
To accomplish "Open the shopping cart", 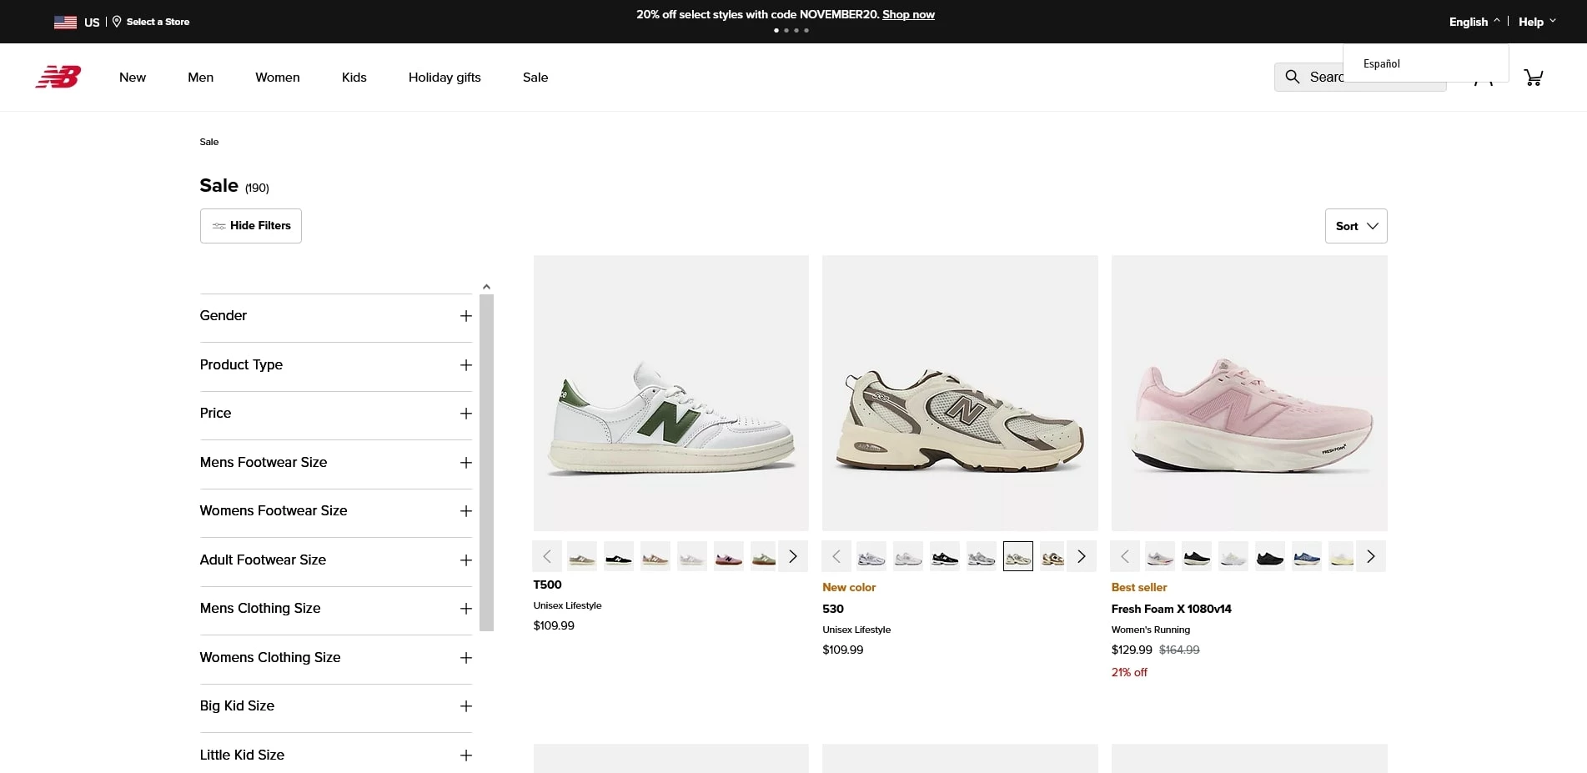I will point(1533,77).
